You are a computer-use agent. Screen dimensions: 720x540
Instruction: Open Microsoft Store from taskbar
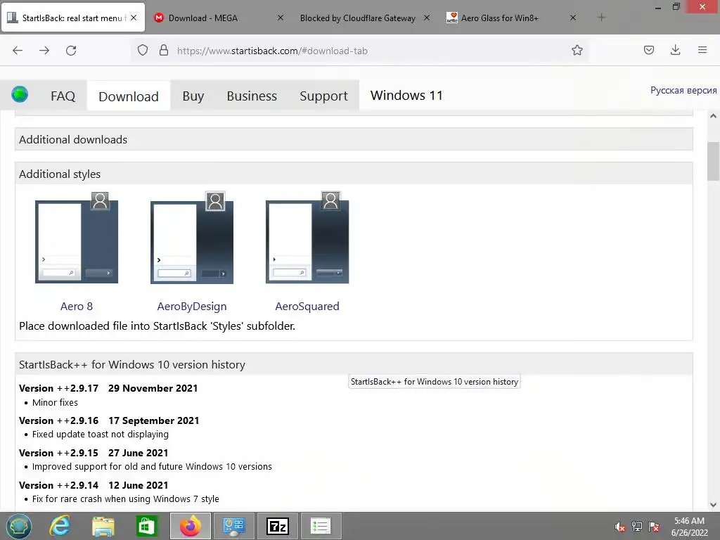pyautogui.click(x=146, y=526)
